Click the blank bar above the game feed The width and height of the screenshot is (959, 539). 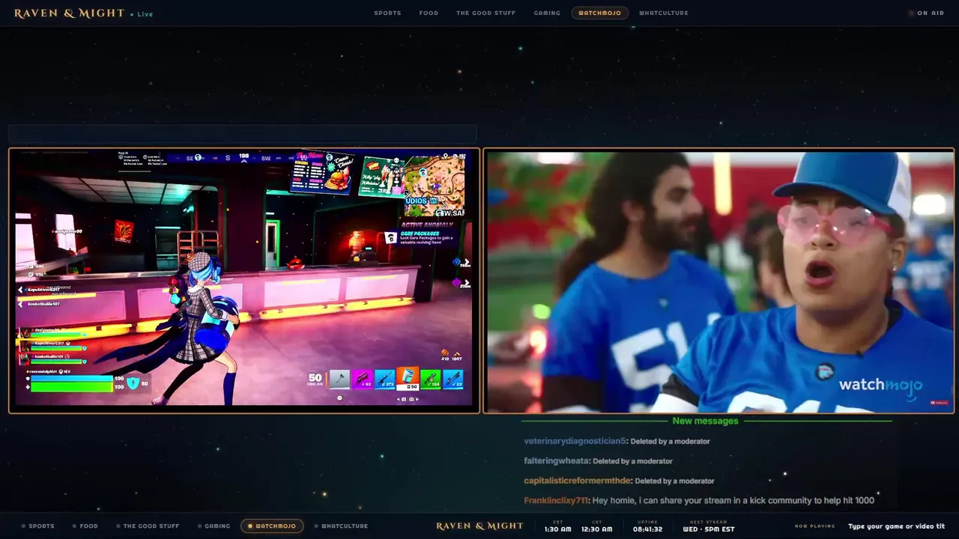(242, 134)
